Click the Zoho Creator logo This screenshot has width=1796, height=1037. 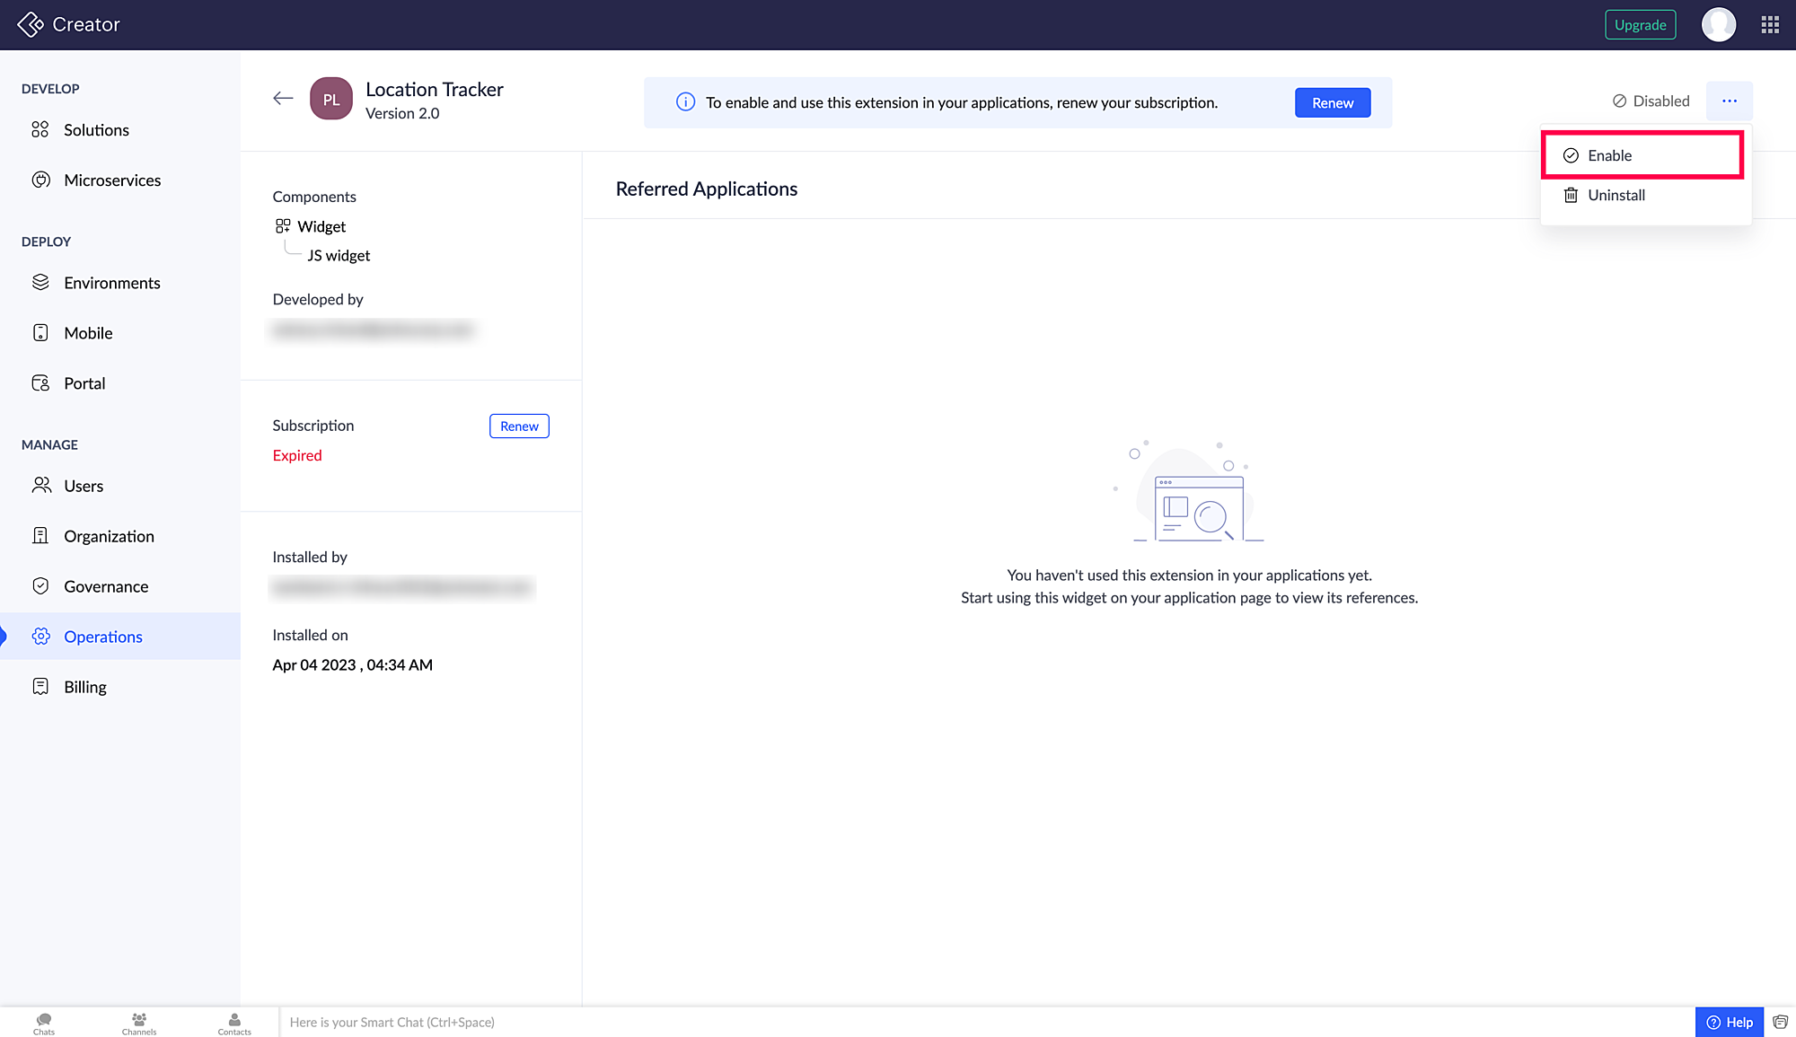coord(31,24)
